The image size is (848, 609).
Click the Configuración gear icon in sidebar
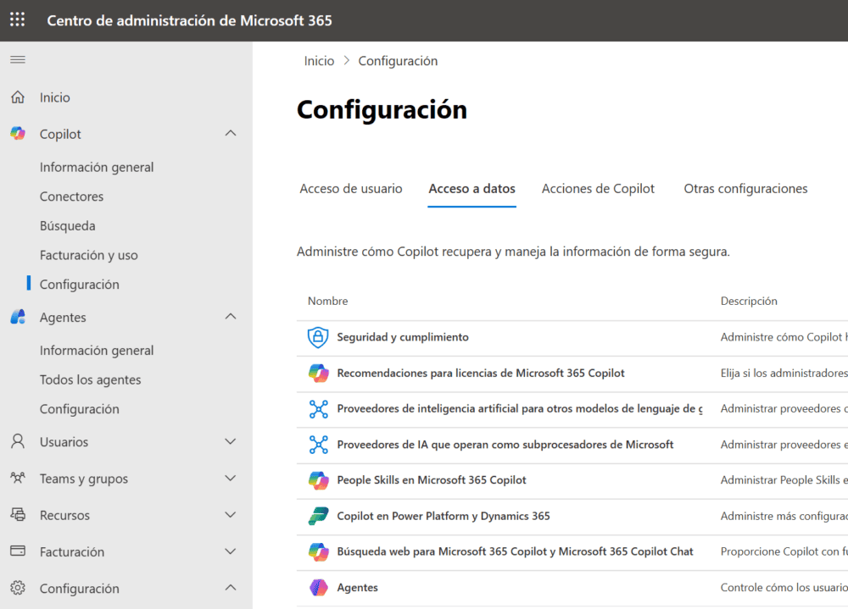(x=17, y=588)
